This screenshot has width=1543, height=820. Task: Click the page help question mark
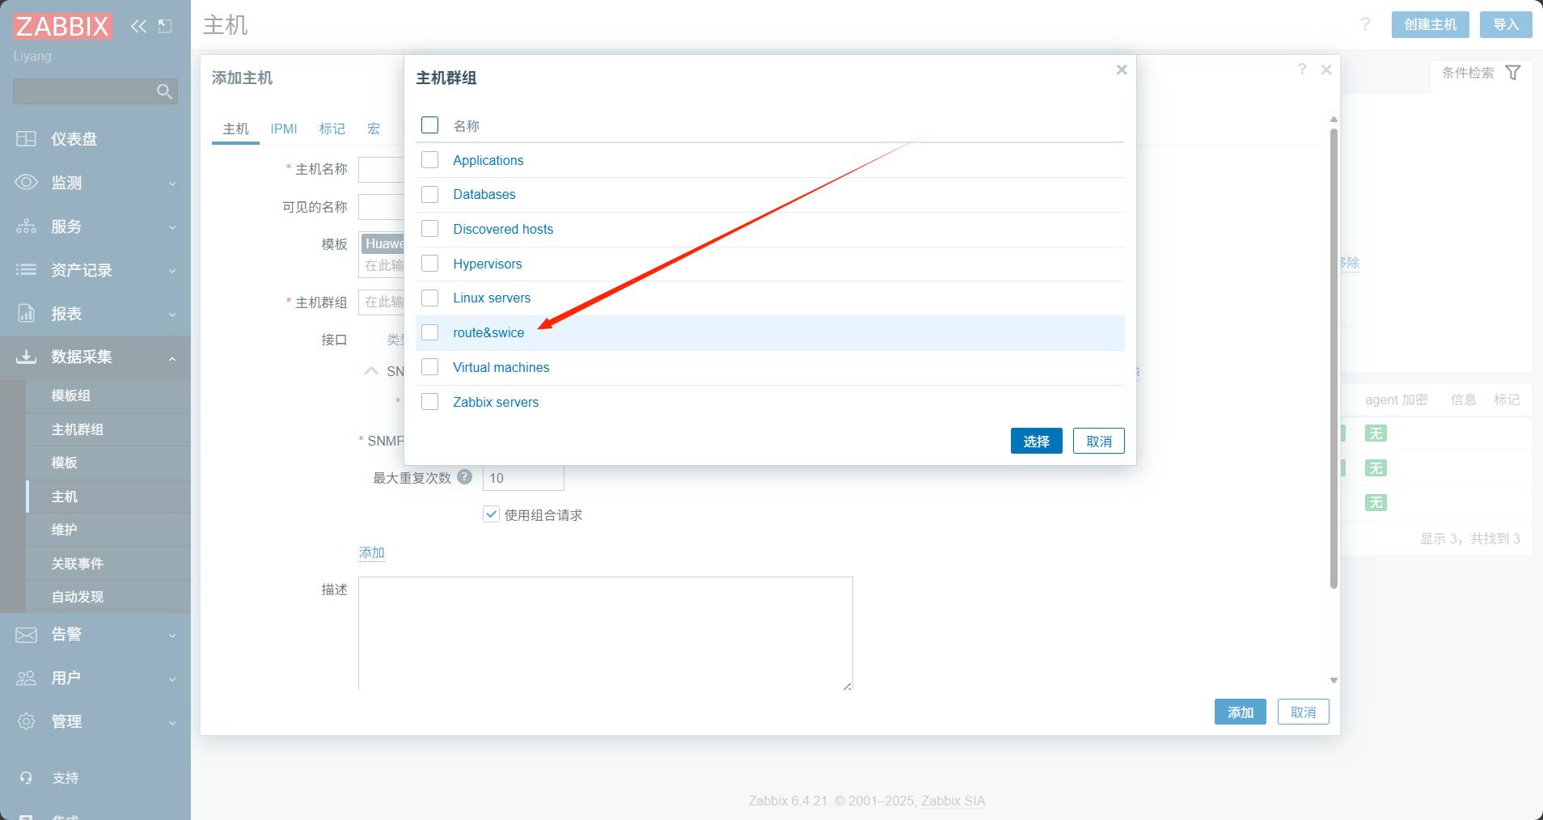click(1365, 24)
